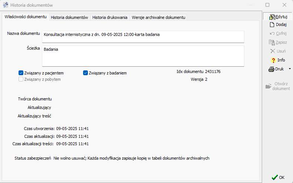
Task: Select the Wersje archiwalne dokumentu tab
Action: point(158,17)
